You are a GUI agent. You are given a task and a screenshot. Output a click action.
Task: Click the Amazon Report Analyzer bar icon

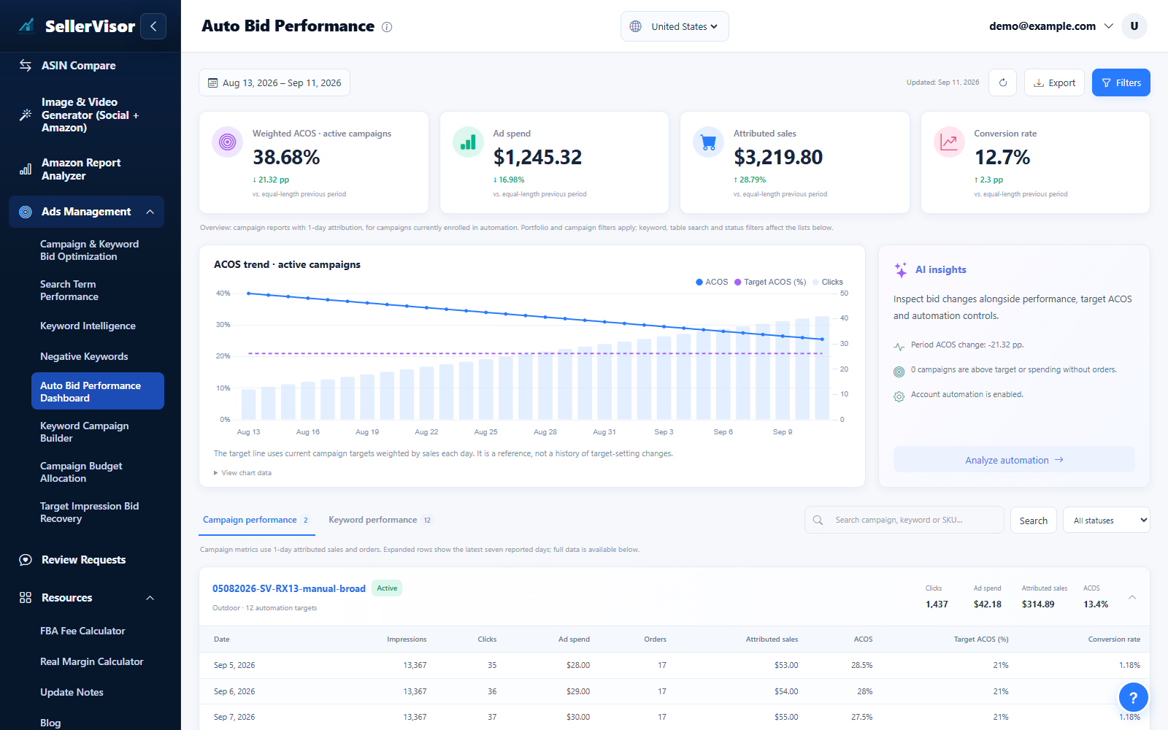click(26, 169)
